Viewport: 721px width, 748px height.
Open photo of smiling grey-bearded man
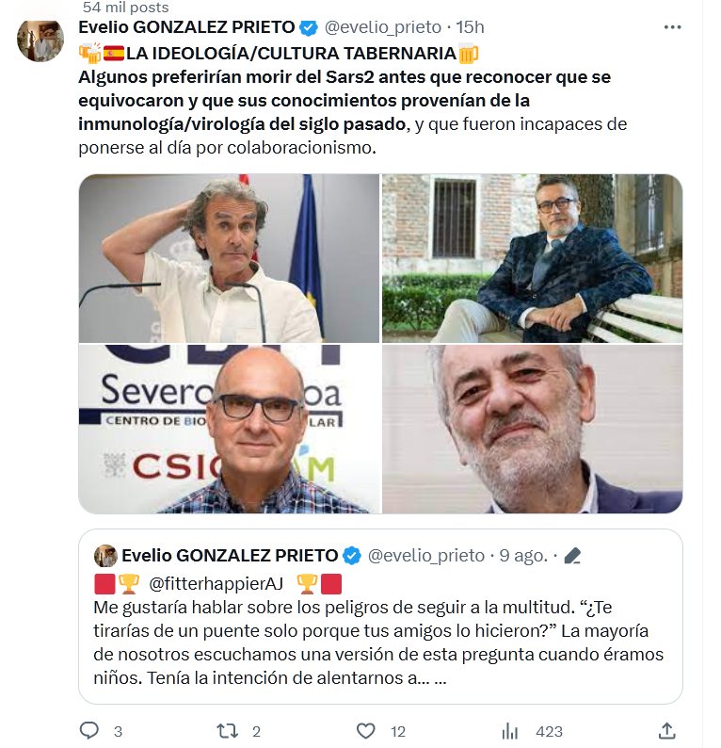click(533, 429)
